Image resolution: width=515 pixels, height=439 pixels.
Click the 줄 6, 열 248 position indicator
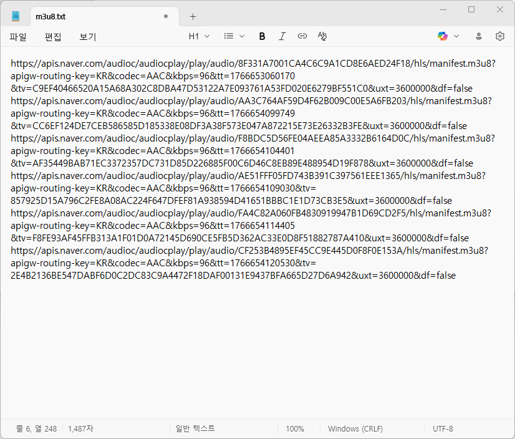tap(36, 429)
